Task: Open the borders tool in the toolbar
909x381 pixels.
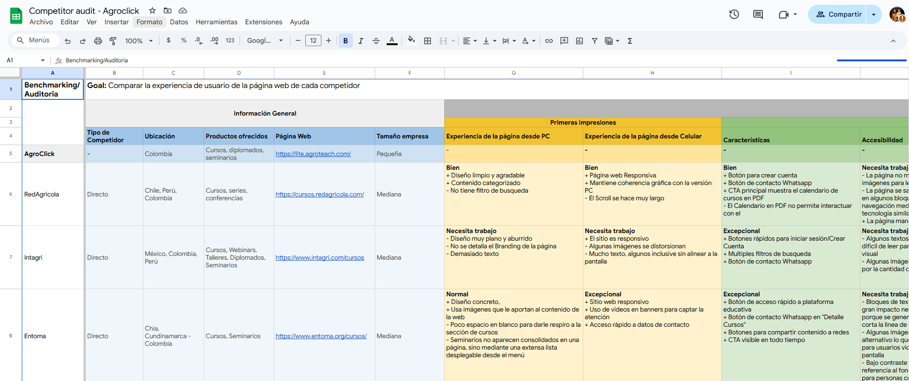Action: pyautogui.click(x=428, y=41)
